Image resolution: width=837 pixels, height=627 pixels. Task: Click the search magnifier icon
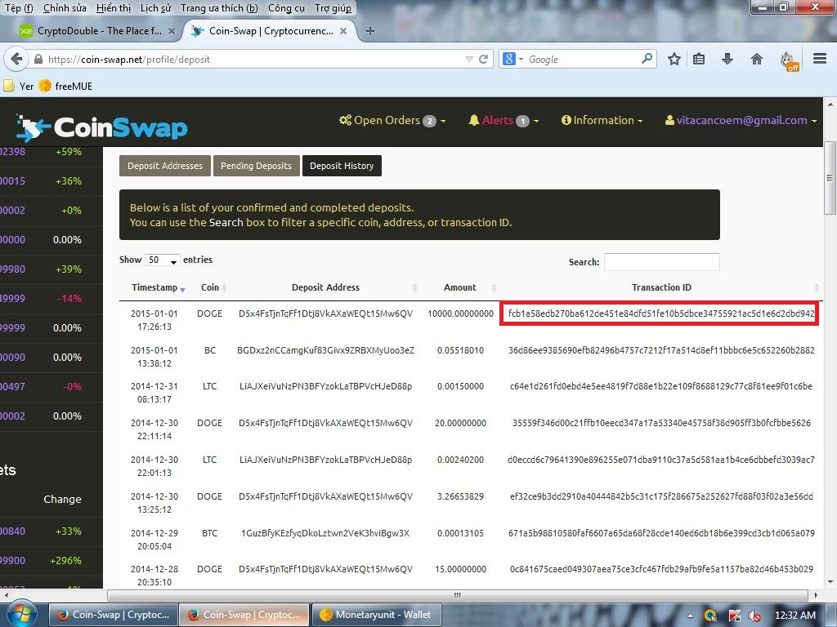coord(647,59)
